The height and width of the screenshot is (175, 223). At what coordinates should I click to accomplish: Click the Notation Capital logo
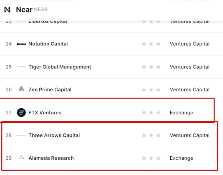coord(21,44)
